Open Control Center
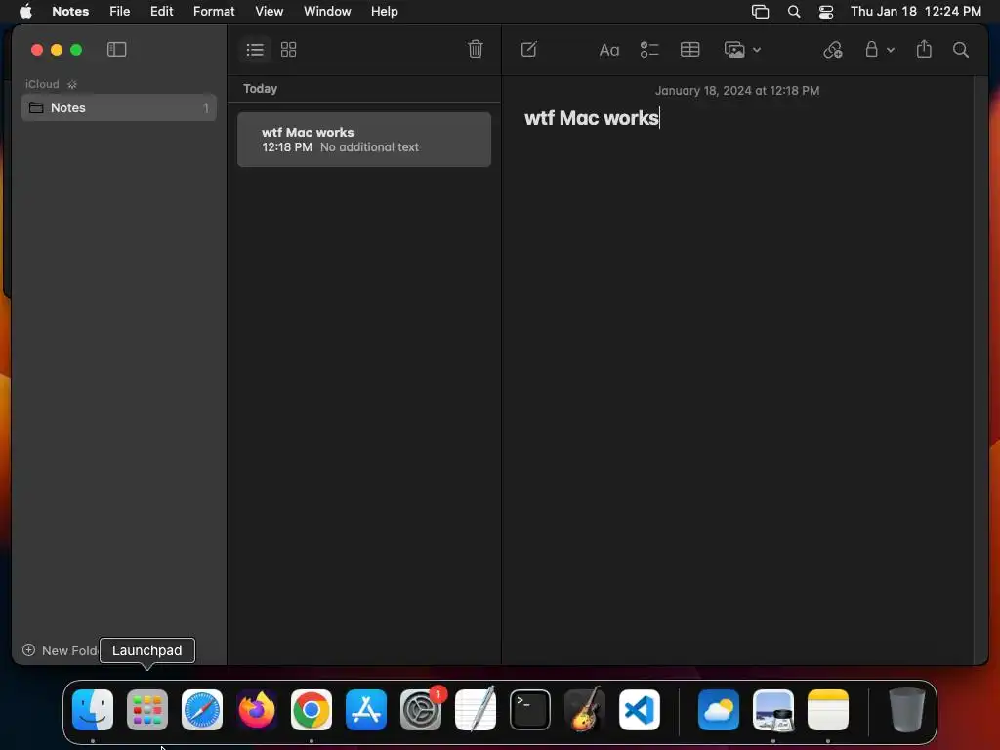Screen dimensions: 1000x750 [x=826, y=12]
